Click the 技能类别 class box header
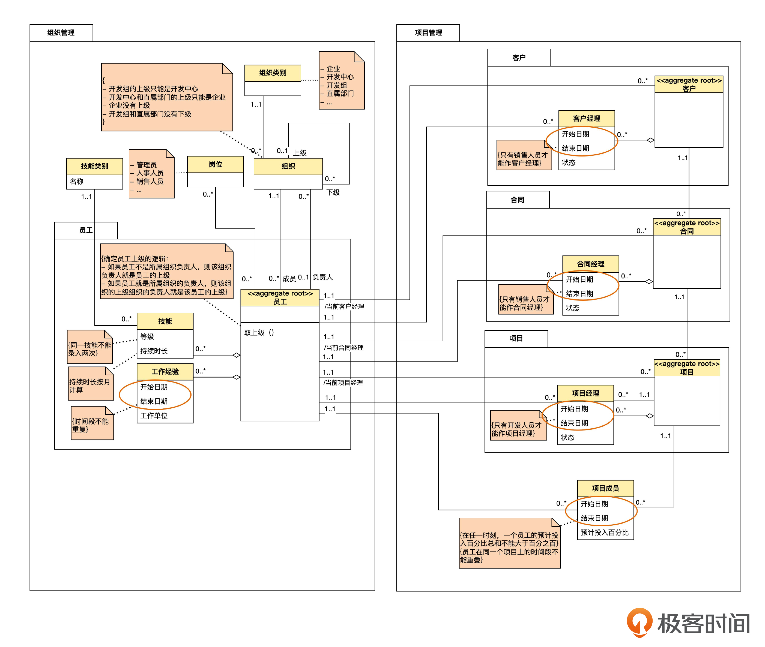Image resolution: width=765 pixels, height=647 pixels. click(94, 166)
